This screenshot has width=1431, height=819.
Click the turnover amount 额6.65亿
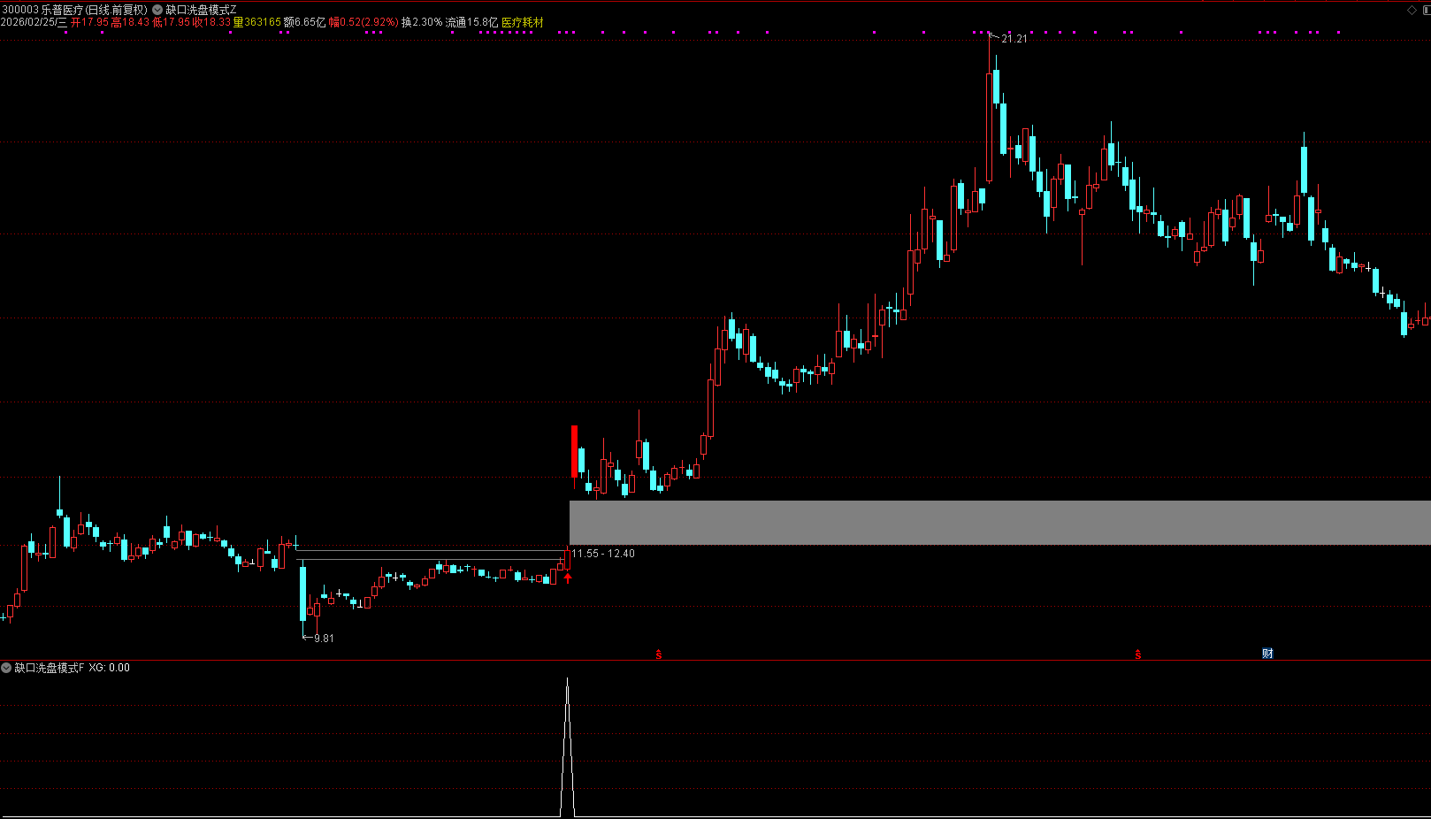click(x=304, y=22)
